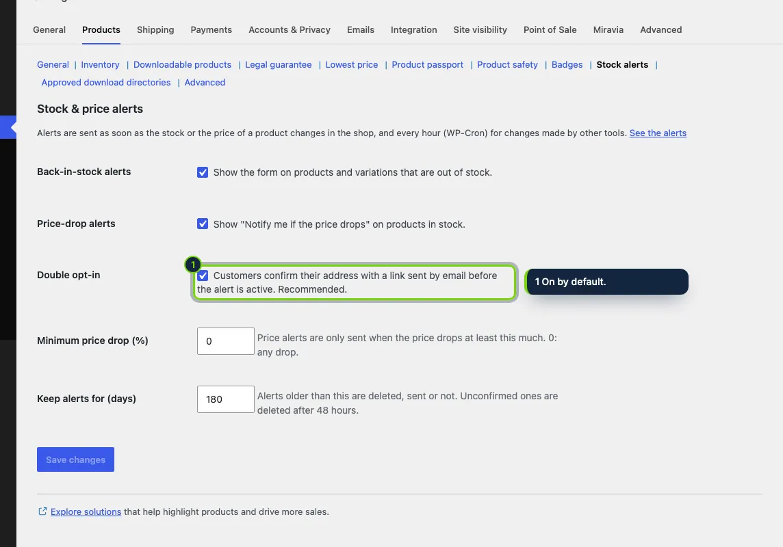Open Approved download directories link

pos(106,83)
